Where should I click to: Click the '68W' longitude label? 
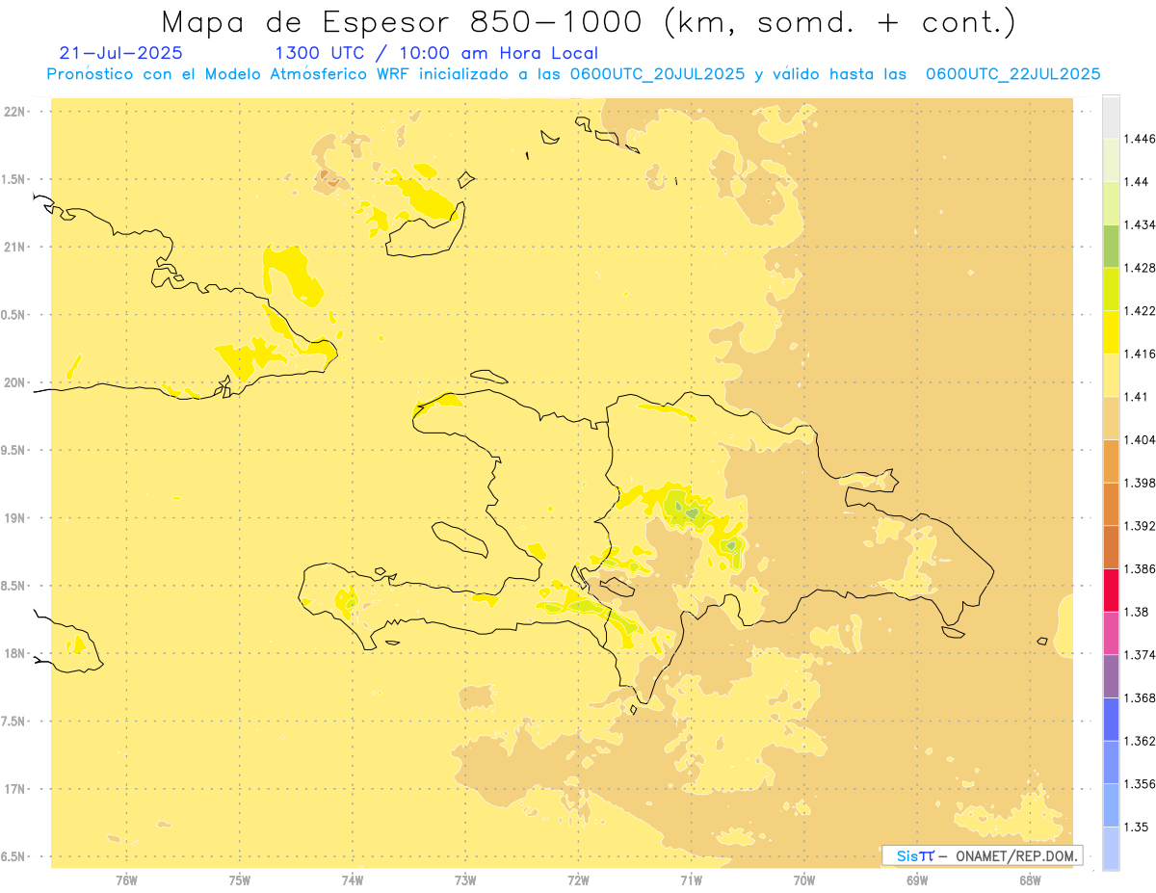pos(1030,880)
